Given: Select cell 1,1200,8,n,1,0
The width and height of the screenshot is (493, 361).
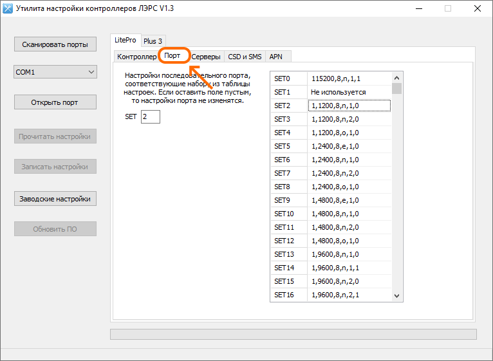Looking at the screenshot, I should coord(349,106).
